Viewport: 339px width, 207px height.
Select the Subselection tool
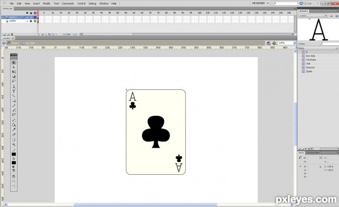14,67
